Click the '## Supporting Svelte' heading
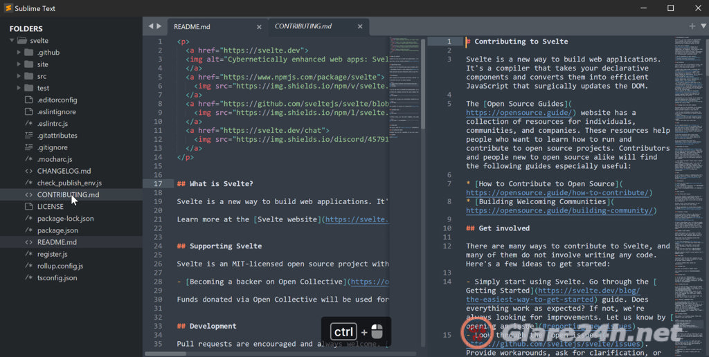 (219, 246)
